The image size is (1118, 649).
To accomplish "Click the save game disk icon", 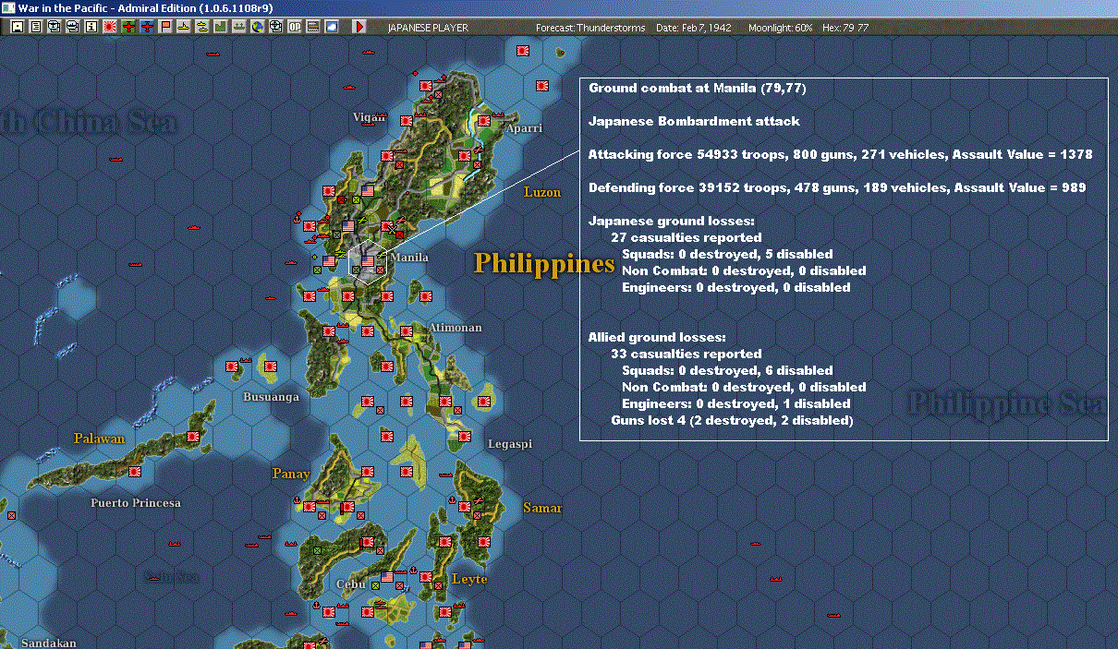I will coord(18,27).
